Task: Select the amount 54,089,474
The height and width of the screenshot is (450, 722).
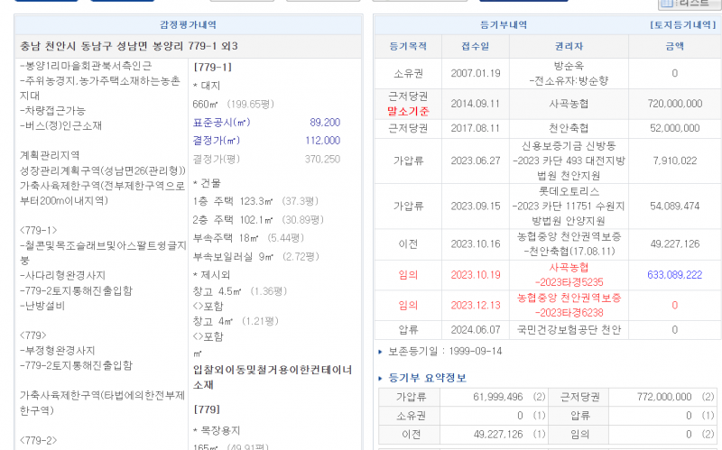Action: (674, 206)
